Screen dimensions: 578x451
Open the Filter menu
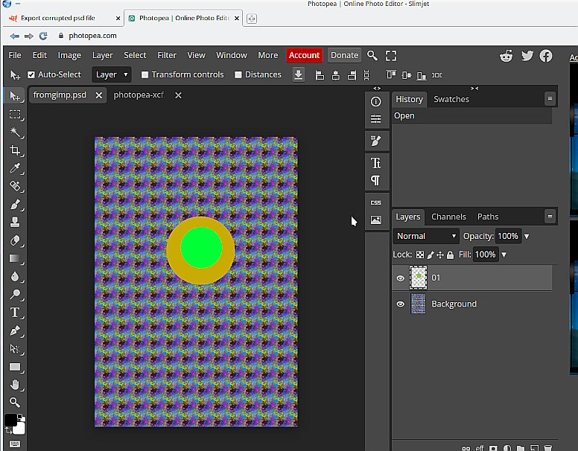pos(167,55)
